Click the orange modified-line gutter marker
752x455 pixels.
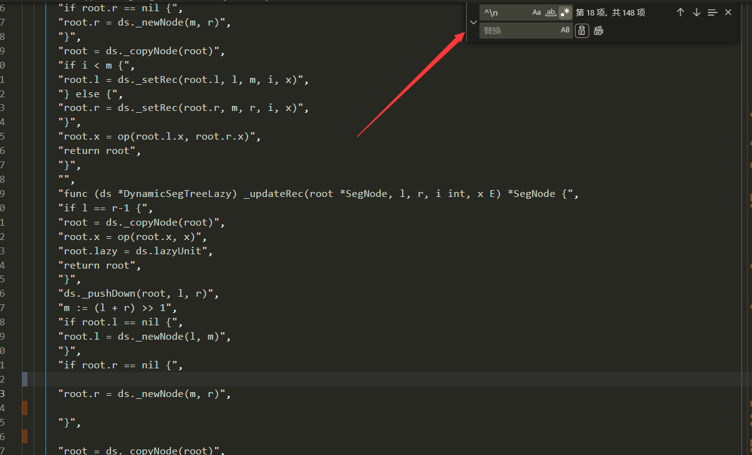(24, 408)
